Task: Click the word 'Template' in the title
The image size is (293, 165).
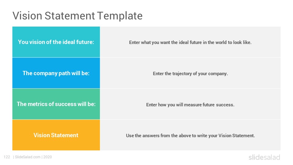Action: tap(120, 16)
